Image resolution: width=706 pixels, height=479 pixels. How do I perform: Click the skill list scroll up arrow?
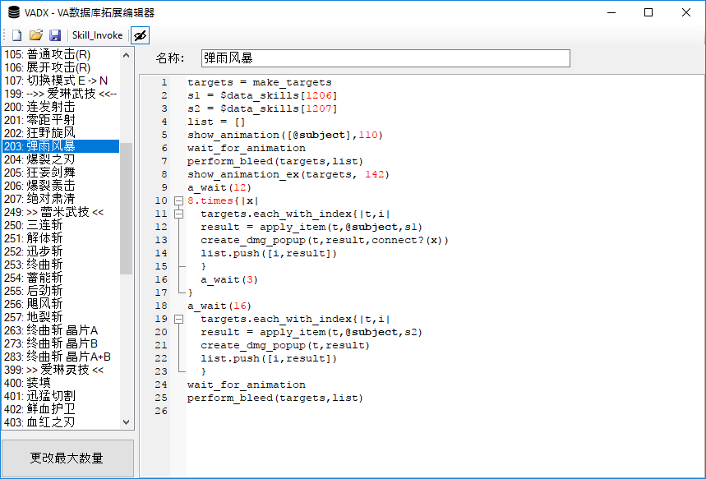[126, 55]
